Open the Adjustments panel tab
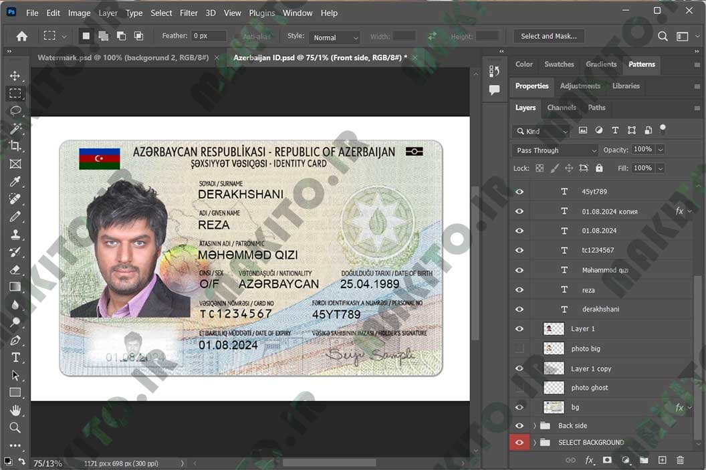 [580, 86]
